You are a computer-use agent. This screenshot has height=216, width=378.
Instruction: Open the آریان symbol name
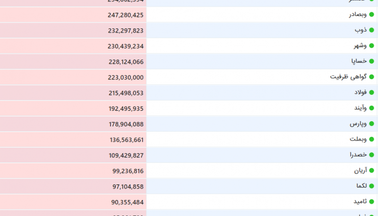point(360,170)
